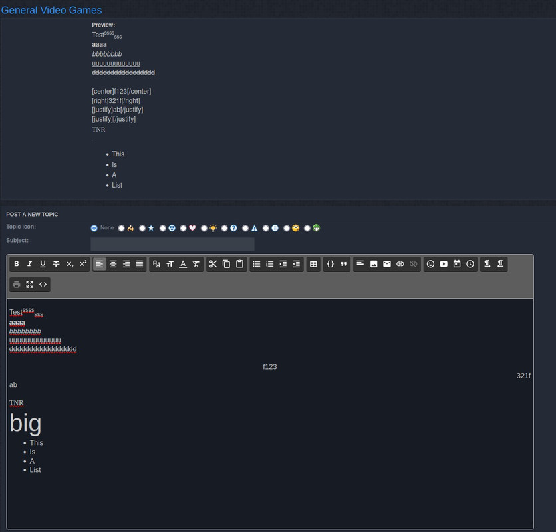Open the General Video Games link
556x532 pixels.
point(51,10)
